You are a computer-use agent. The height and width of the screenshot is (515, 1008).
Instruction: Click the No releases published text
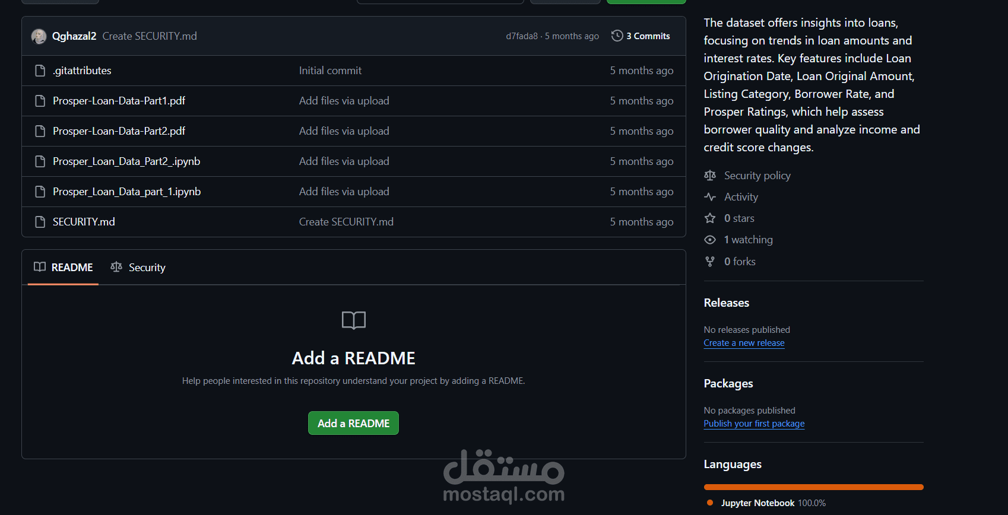747,330
